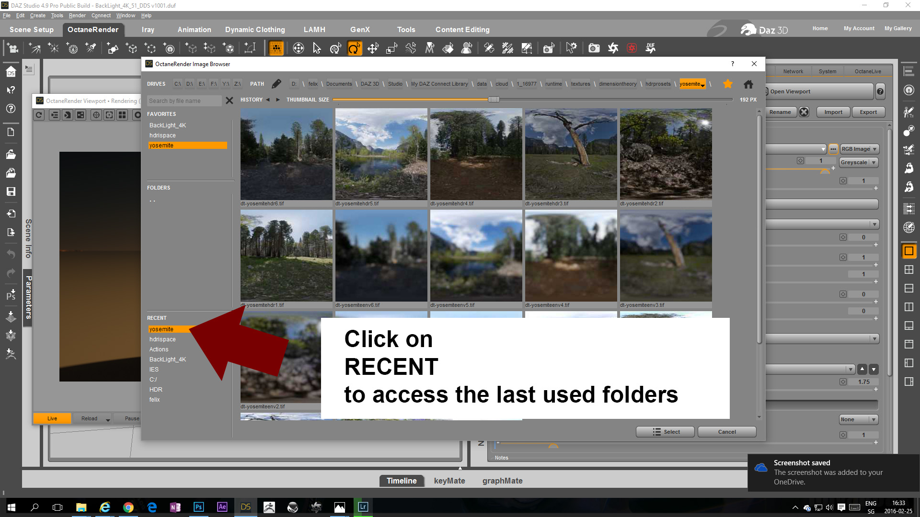Click the help question mark beside Open Viewport
This screenshot has width=920, height=517.
(880, 91)
